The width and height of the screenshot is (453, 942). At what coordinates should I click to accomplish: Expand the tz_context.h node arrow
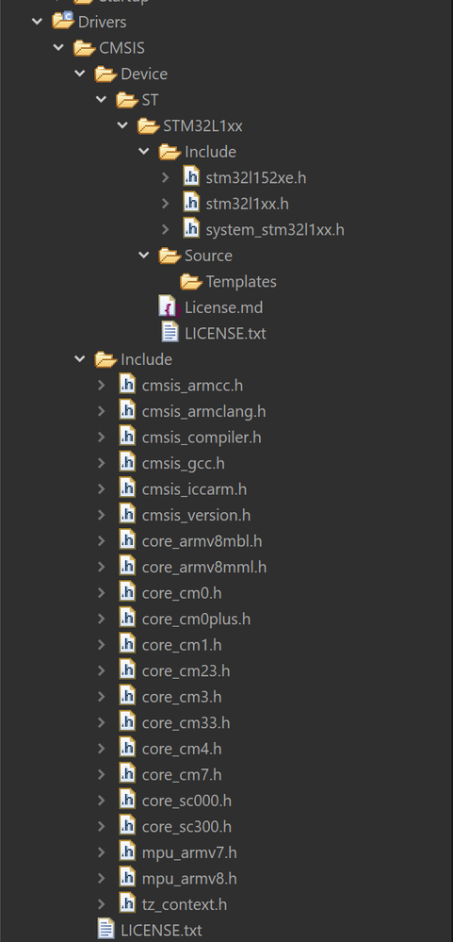[x=102, y=904]
